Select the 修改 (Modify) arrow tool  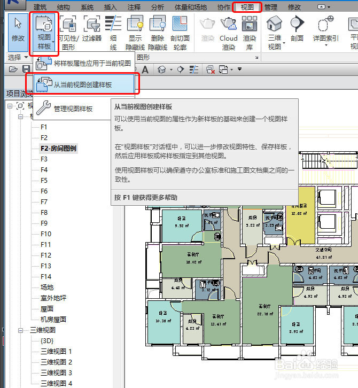pyautogui.click(x=18, y=33)
